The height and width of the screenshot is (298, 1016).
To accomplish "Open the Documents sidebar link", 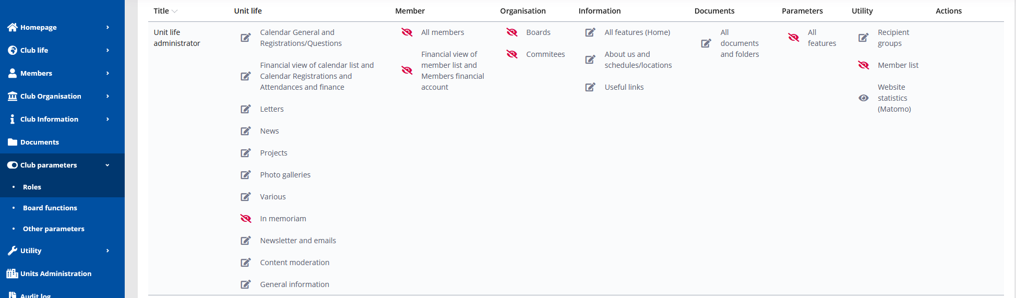I will coord(40,142).
